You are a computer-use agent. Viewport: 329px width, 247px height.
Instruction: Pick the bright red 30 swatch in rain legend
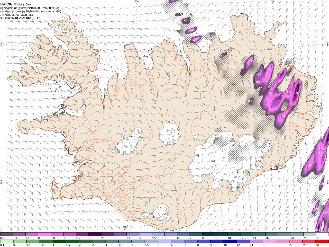tap(322, 242)
